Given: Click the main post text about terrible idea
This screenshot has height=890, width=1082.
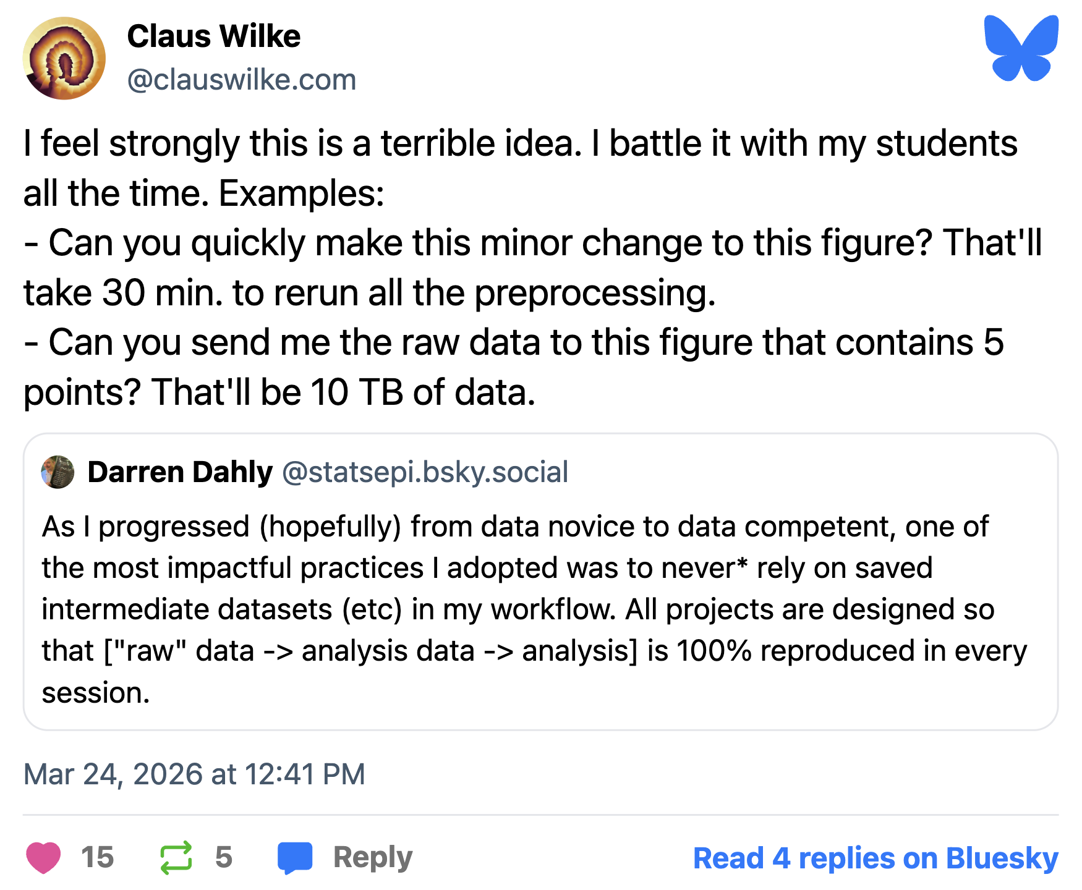Looking at the screenshot, I should click(533, 268).
